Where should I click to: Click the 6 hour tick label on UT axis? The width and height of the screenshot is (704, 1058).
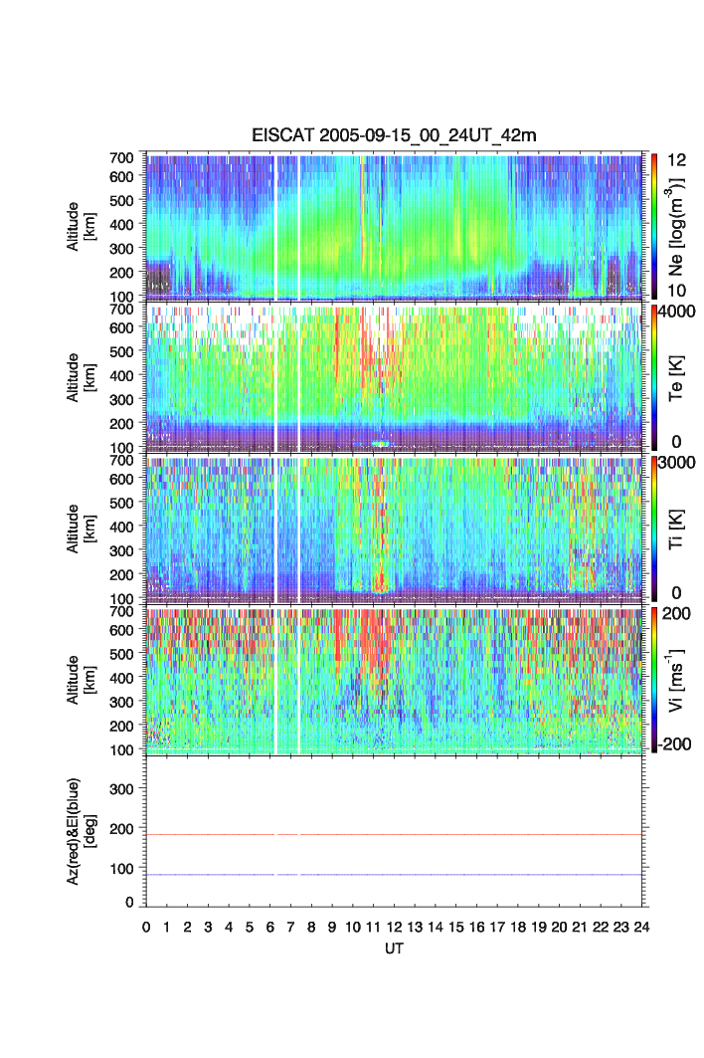point(270,927)
